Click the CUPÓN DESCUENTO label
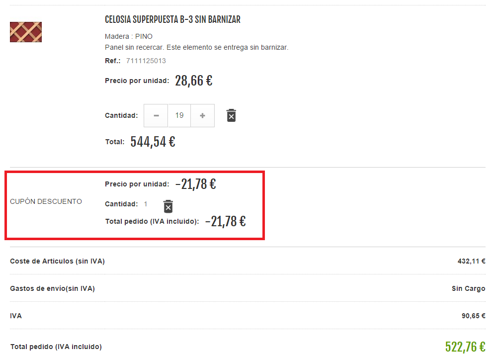 tap(46, 201)
